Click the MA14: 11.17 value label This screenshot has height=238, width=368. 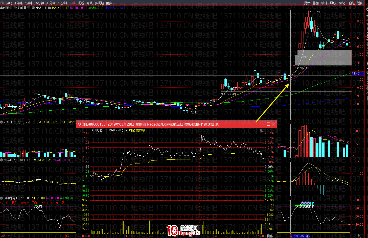coord(60,8)
